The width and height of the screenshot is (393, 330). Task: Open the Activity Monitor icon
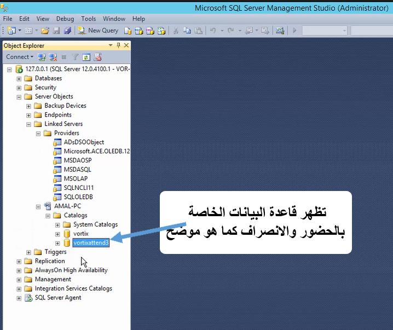tap(280, 31)
